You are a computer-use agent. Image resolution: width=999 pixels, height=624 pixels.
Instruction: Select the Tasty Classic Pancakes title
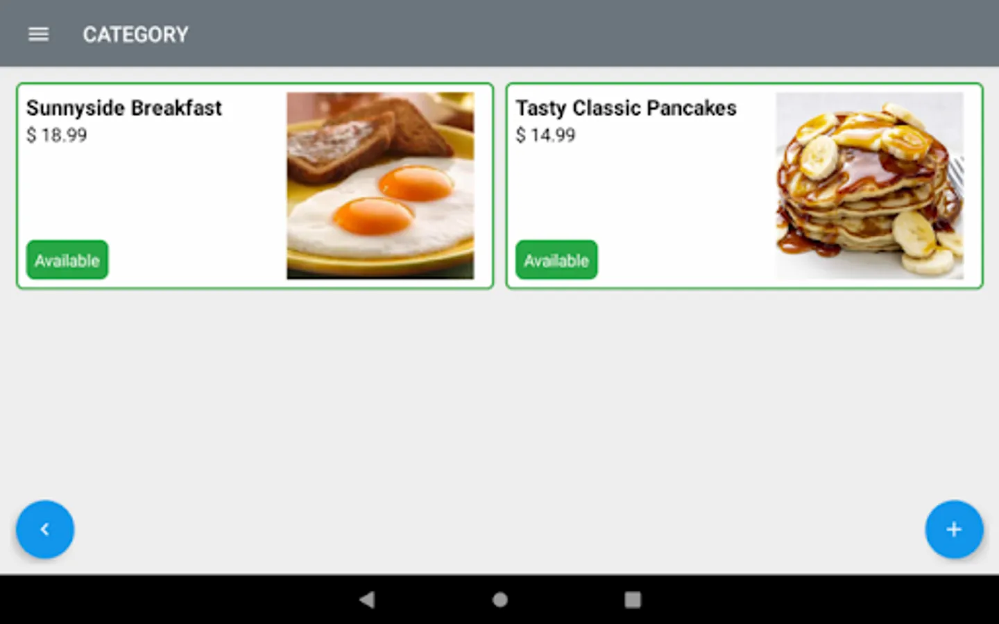[626, 108]
